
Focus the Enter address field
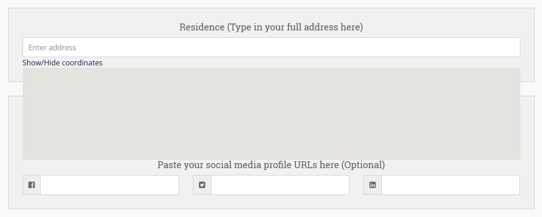271,47
